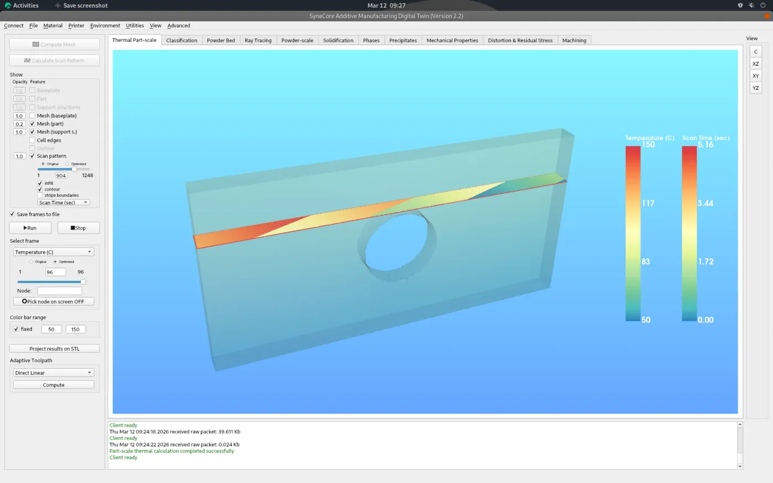Image resolution: width=773 pixels, height=483 pixels.
Task: Select Original radio under Scan pattern
Action: [x=43, y=164]
